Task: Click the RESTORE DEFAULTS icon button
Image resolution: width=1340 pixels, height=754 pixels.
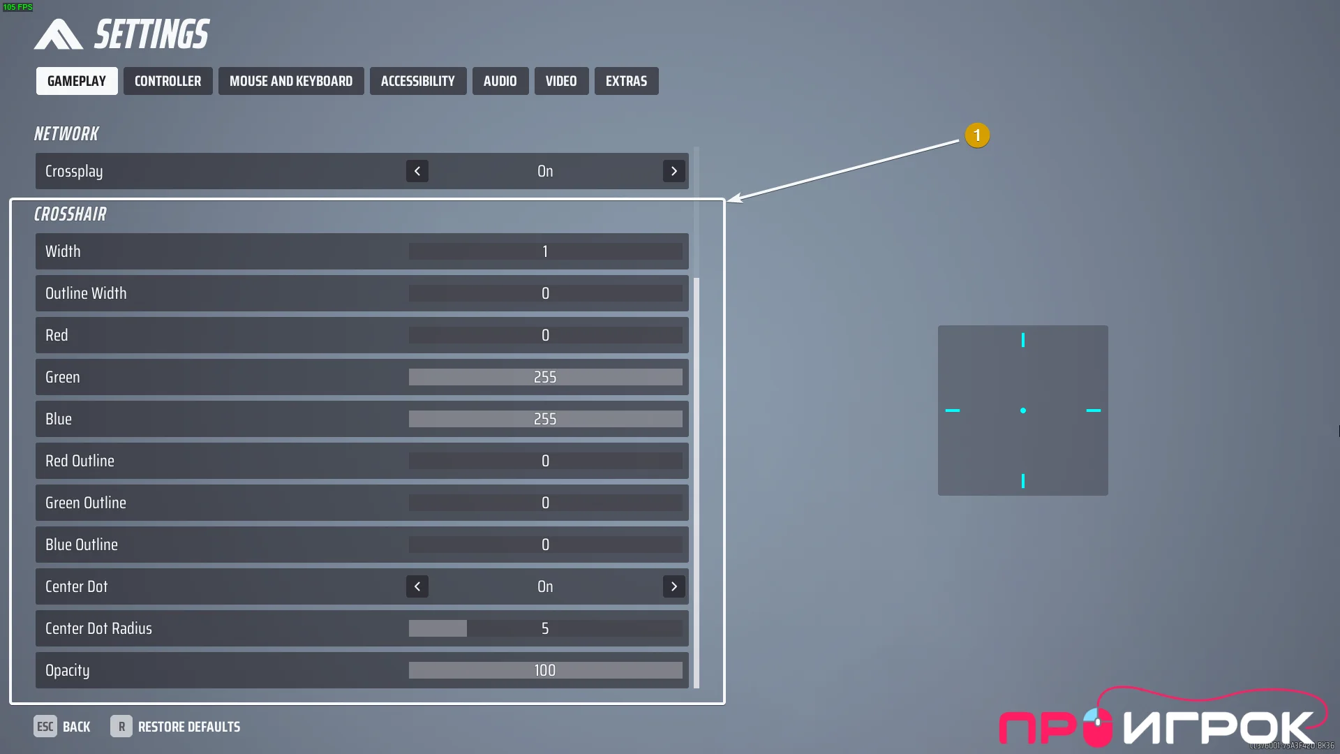Action: coord(121,727)
